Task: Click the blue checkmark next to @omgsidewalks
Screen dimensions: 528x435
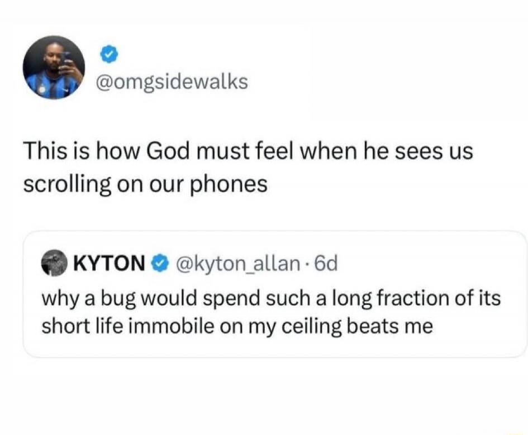Action: click(110, 55)
